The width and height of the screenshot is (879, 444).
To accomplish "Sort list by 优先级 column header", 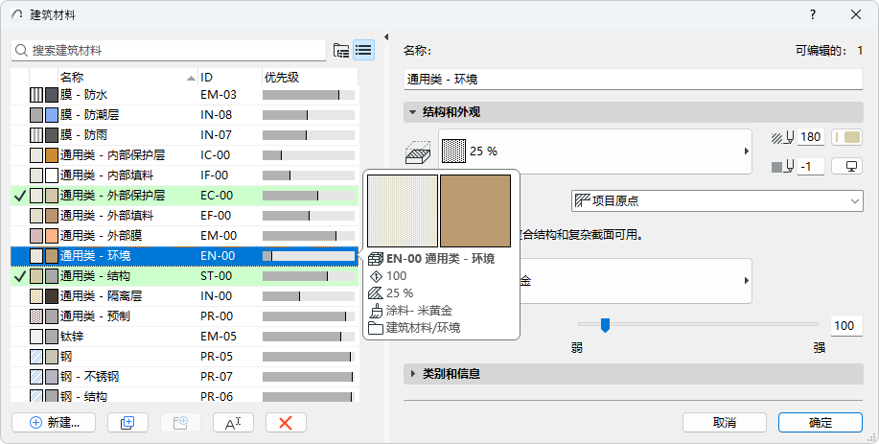I will [x=307, y=77].
